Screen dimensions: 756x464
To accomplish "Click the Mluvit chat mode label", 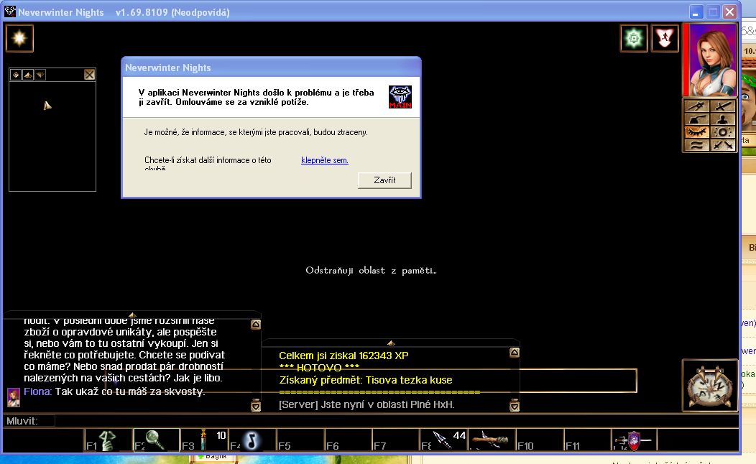I will 22,421.
